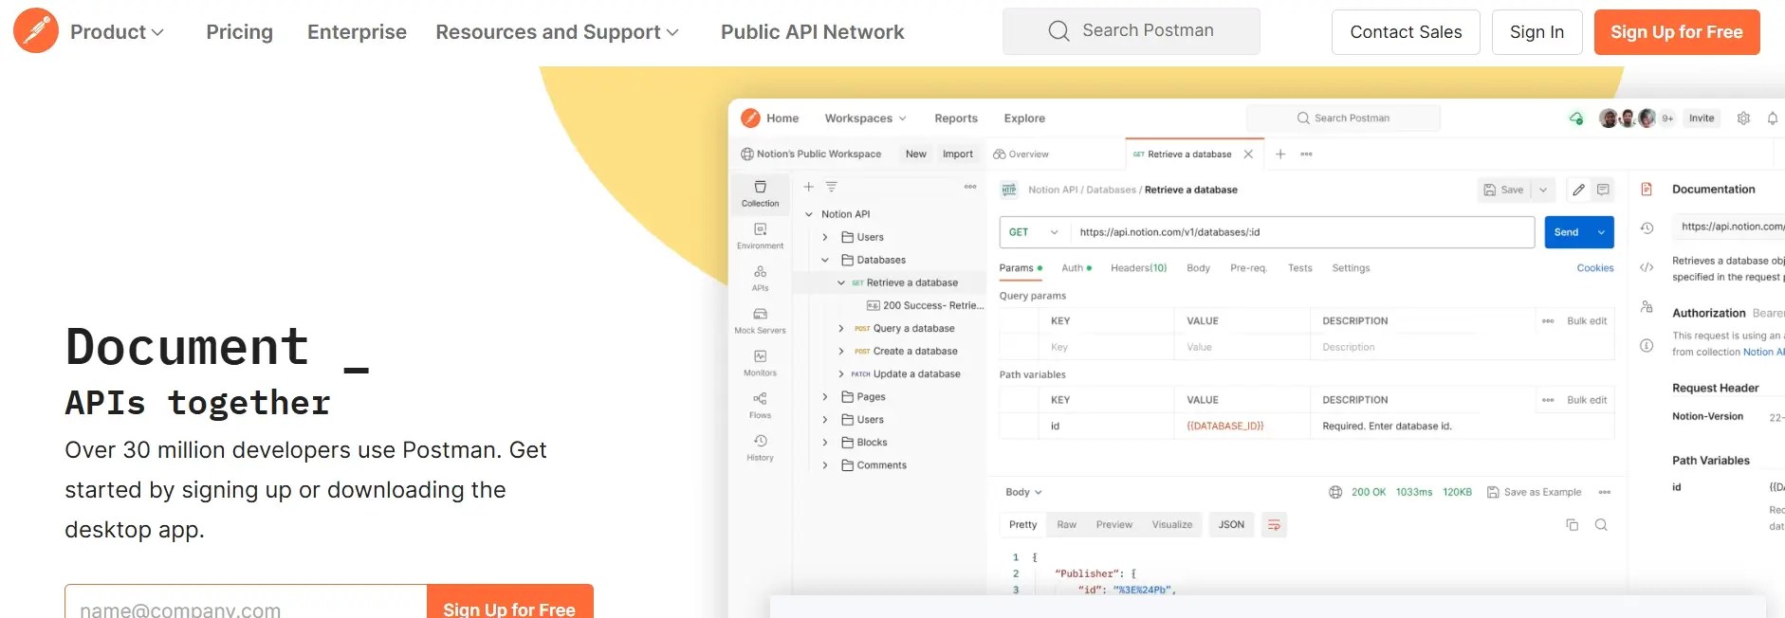Click the pencil edit icon beside Save

coord(1578,190)
